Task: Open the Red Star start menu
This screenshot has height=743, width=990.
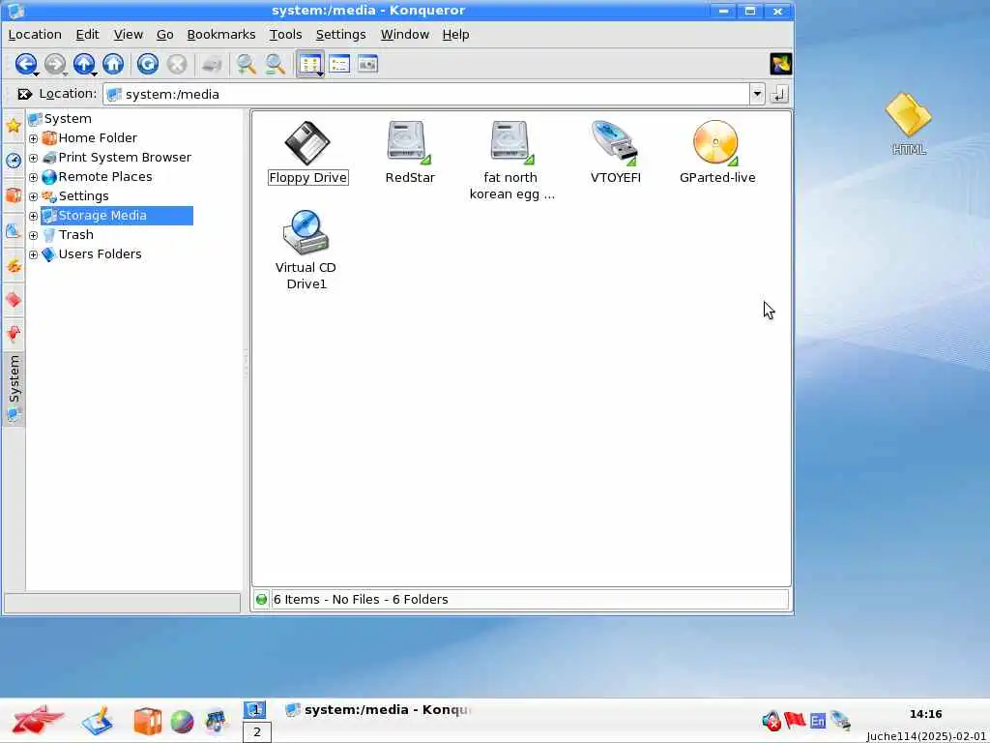Action: pyautogui.click(x=38, y=720)
